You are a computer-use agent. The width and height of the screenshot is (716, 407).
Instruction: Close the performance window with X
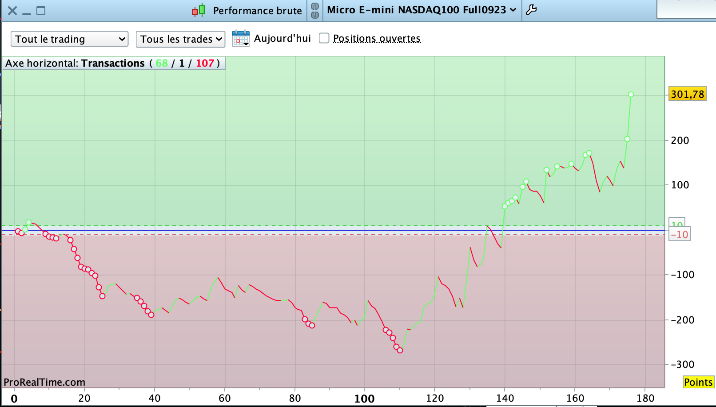[12, 11]
